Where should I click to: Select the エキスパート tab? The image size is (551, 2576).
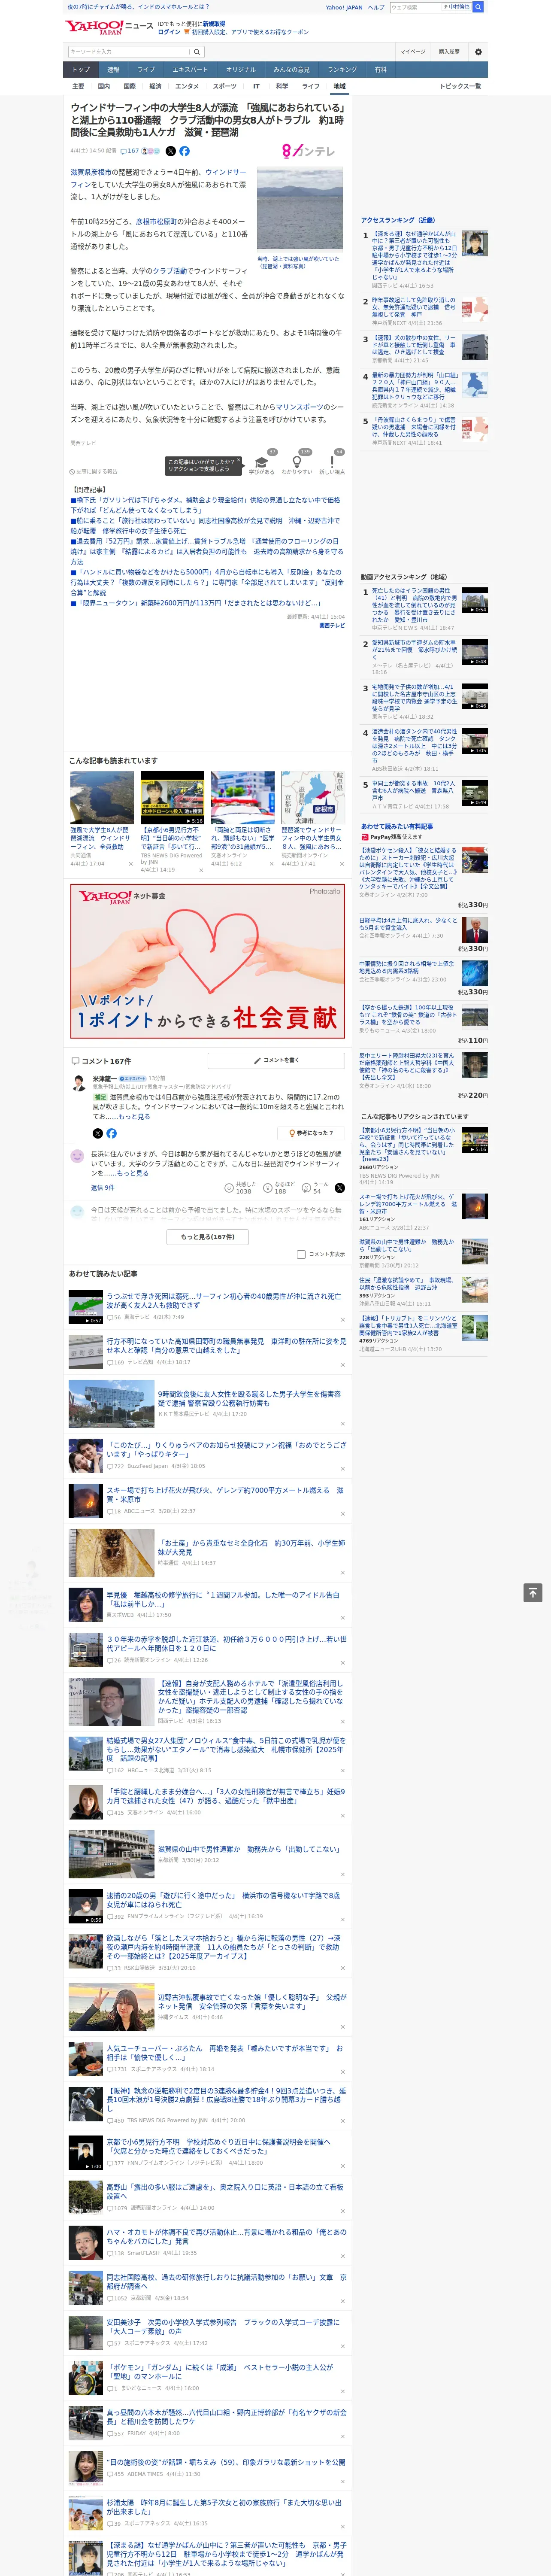tap(190, 70)
